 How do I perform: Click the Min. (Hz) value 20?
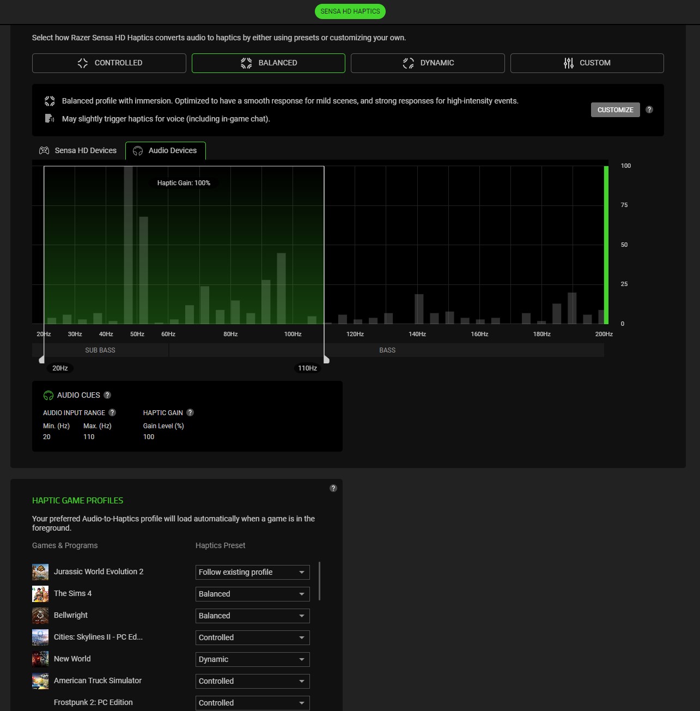[47, 437]
